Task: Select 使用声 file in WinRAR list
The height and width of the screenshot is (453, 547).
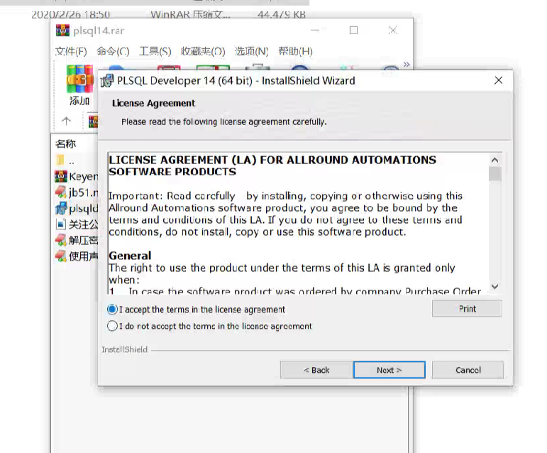Action: (x=76, y=256)
